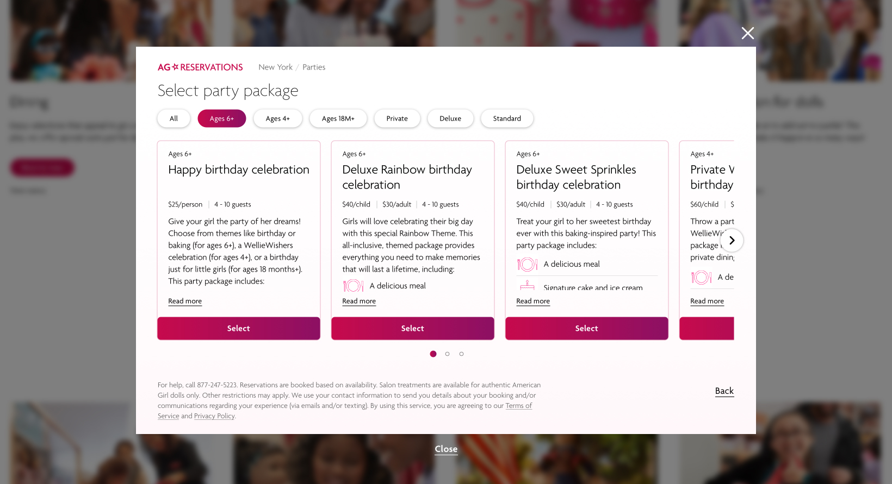
Task: Jump to the third carousel page dot
Action: point(461,354)
